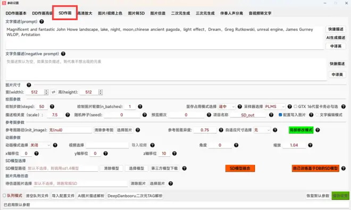
Task: Open help icon for n_batches field
Action: [140, 106]
